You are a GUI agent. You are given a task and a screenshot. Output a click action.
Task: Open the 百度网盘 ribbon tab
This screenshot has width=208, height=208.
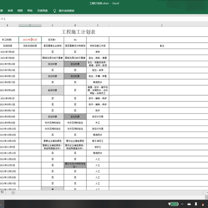pos(42,11)
